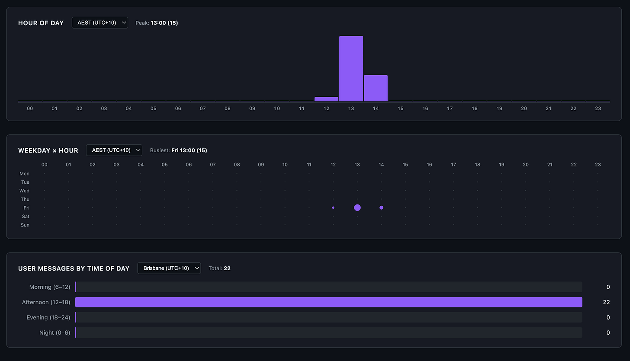630x361 pixels.
Task: Click the 'Evening (18–24)' row label
Action: (x=48, y=317)
